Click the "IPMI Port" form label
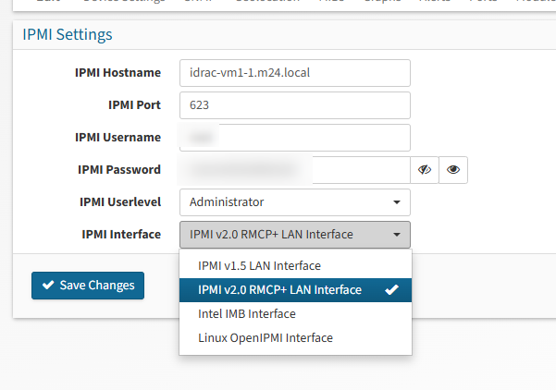The width and height of the screenshot is (556, 390). point(134,105)
